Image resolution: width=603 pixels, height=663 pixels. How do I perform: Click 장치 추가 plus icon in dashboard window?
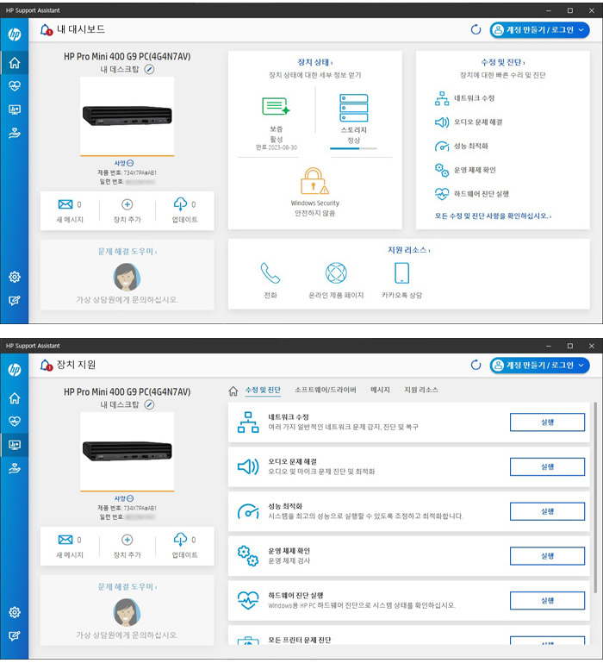coord(127,204)
